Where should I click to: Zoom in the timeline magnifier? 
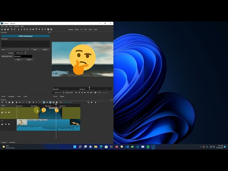(88, 102)
